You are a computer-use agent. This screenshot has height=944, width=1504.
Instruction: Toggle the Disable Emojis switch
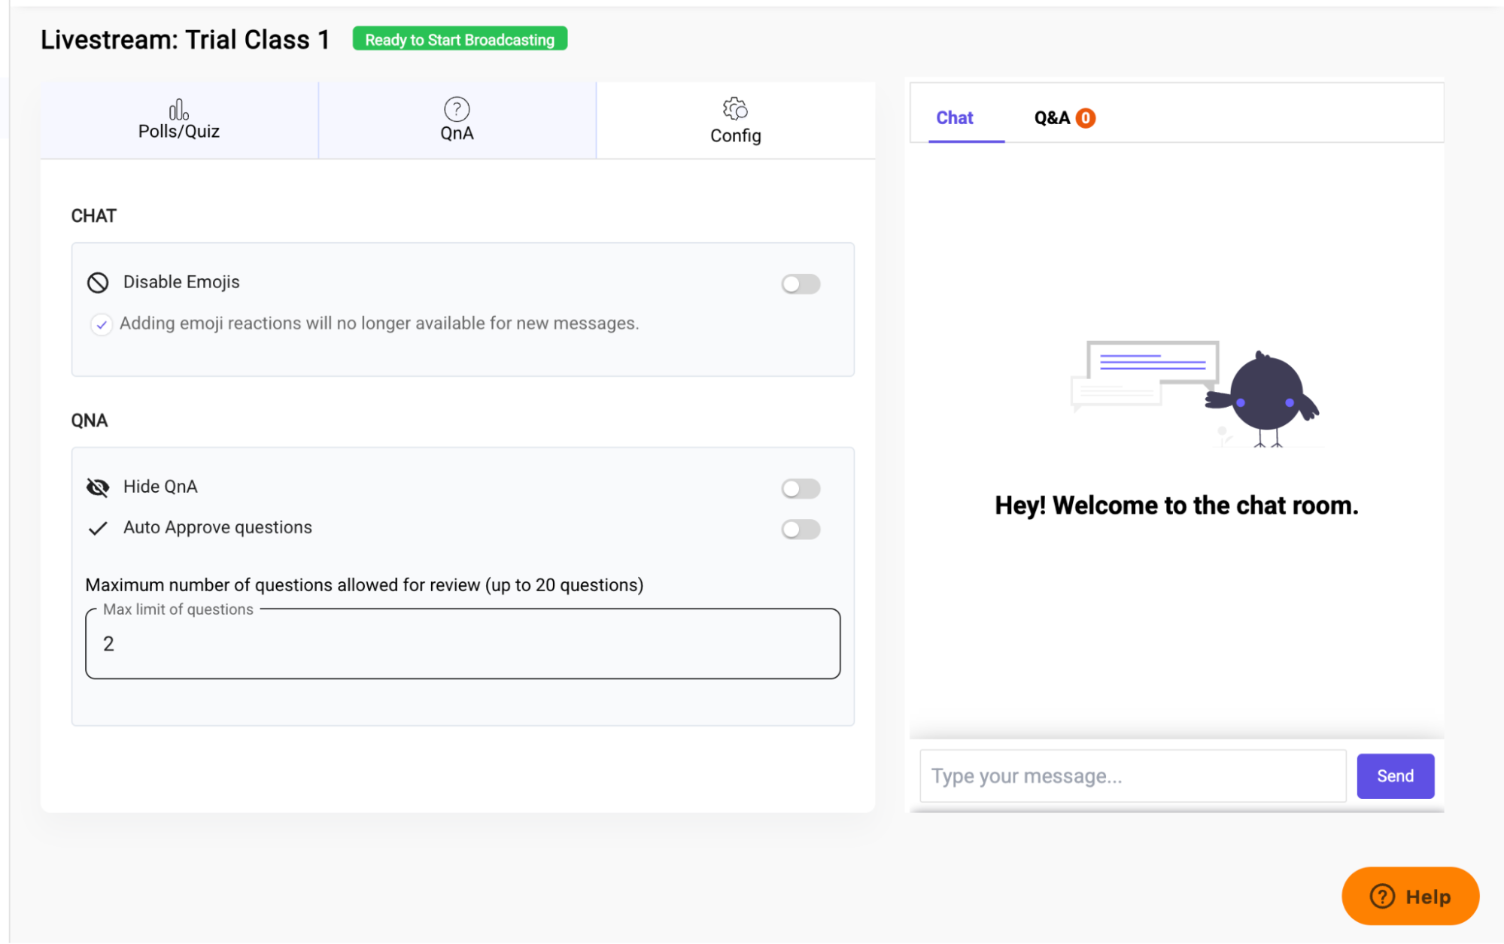pyautogui.click(x=800, y=284)
